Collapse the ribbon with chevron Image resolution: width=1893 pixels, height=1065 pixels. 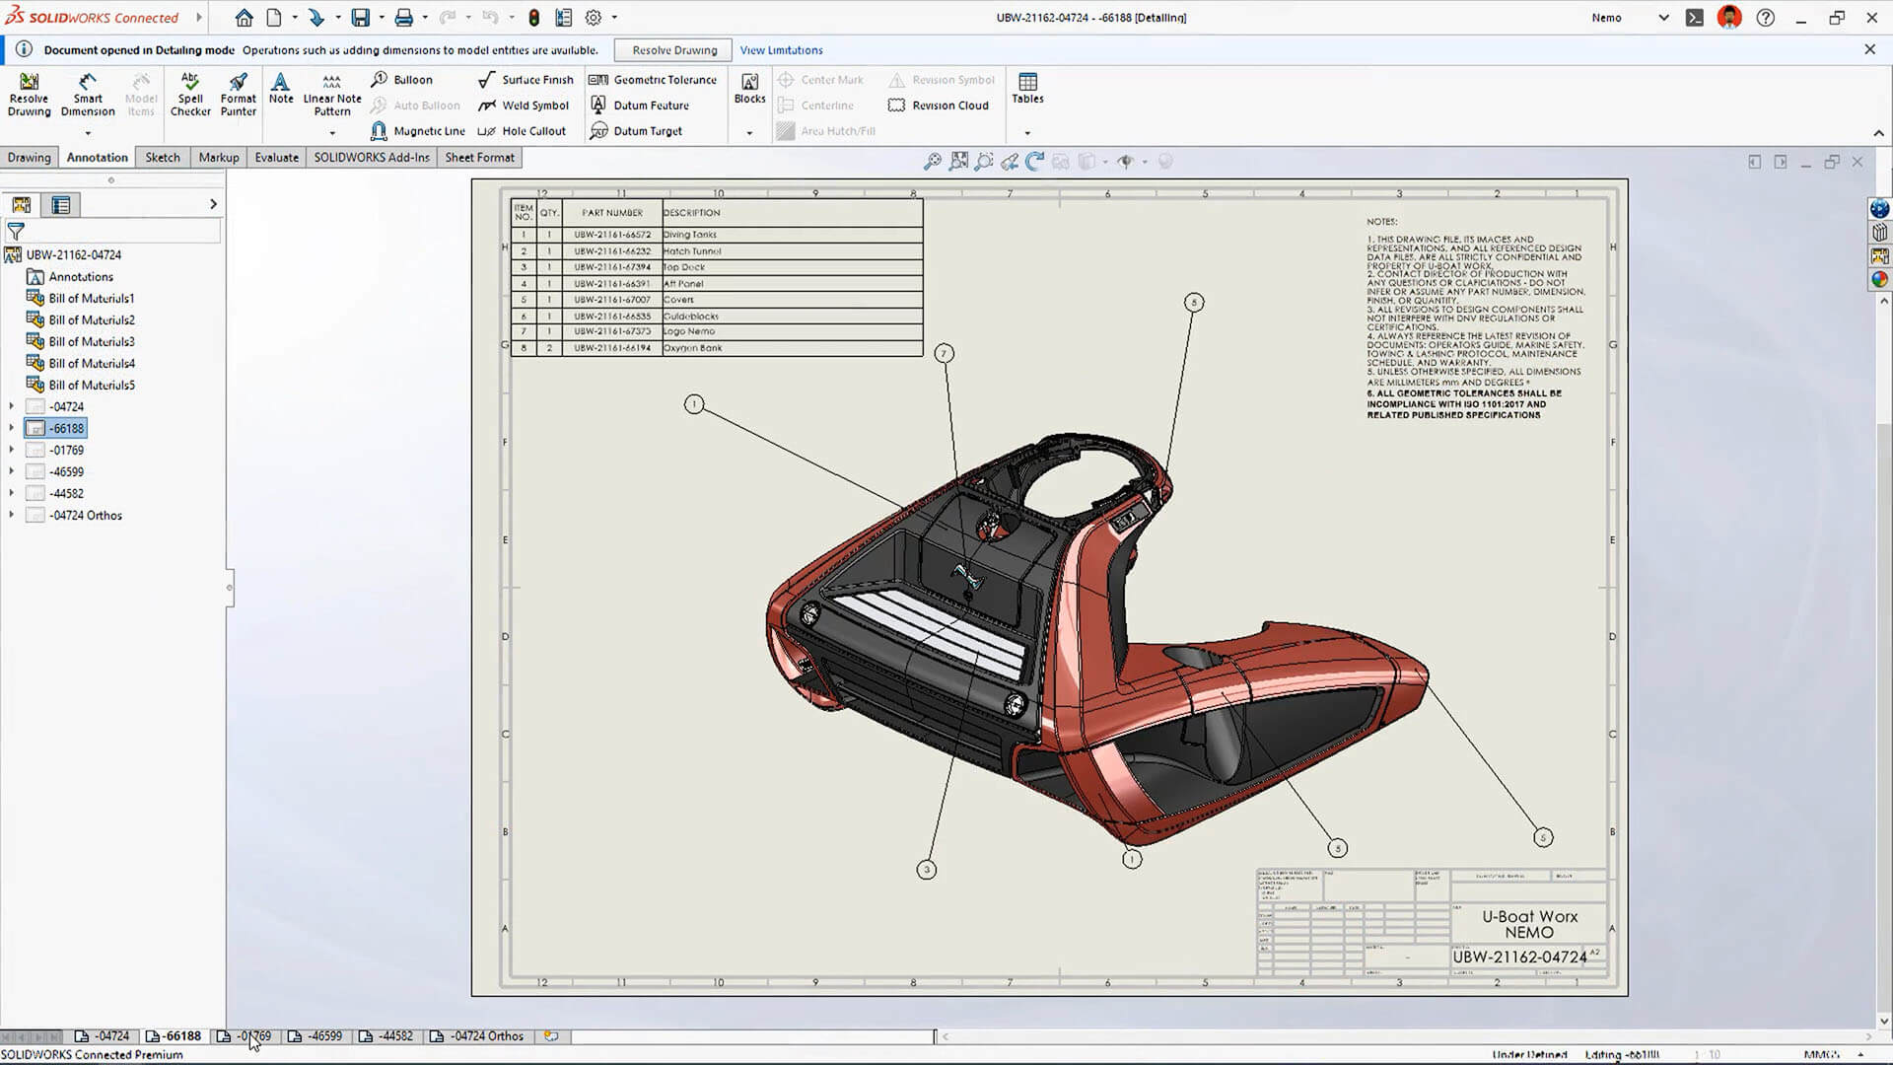1878,133
